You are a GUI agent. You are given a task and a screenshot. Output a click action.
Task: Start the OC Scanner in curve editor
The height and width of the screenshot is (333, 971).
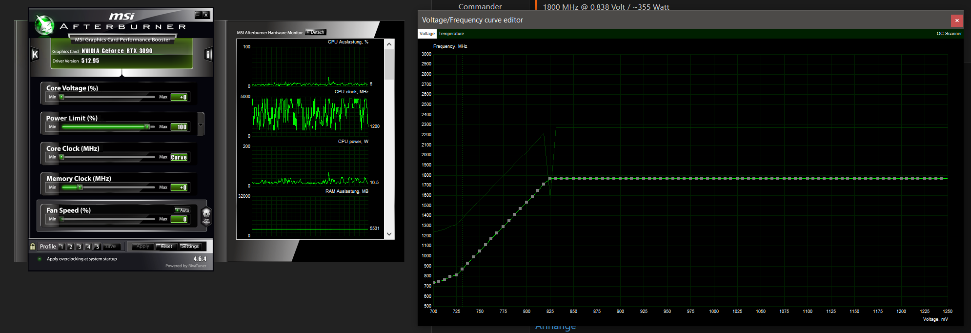[949, 34]
